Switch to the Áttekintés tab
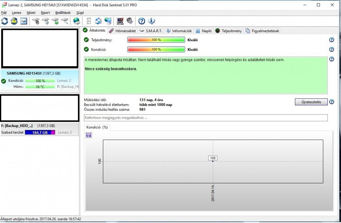Viewport: 341px width, 223px height. click(x=94, y=30)
